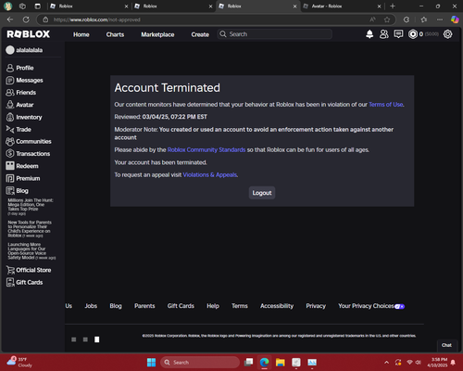
Task: Open the Jobs footer link
Action: (91, 306)
